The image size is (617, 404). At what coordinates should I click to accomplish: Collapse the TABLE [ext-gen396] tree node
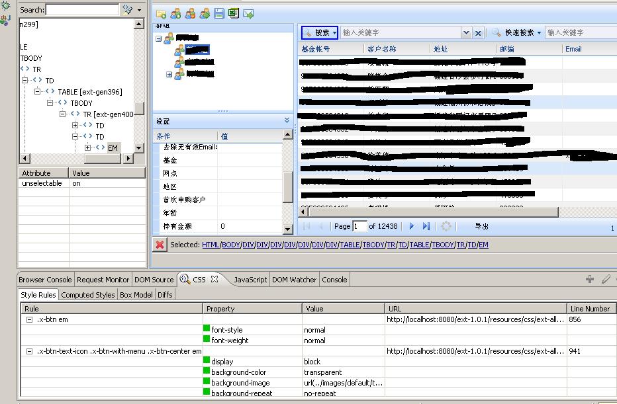pos(38,92)
